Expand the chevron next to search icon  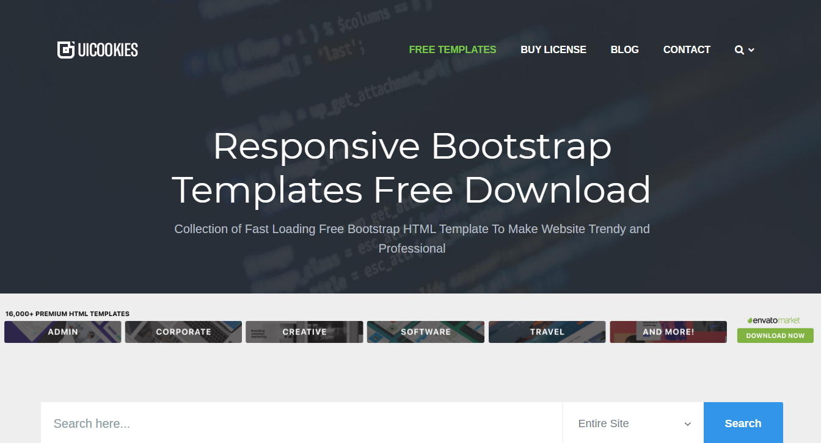(751, 50)
